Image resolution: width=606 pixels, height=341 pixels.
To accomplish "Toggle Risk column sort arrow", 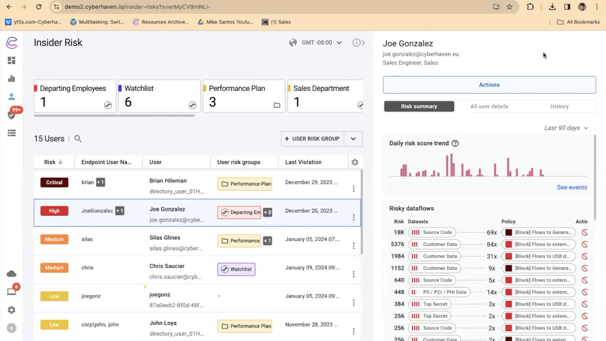I will click(x=61, y=162).
